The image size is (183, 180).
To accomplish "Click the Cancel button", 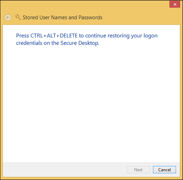I will point(164,169).
